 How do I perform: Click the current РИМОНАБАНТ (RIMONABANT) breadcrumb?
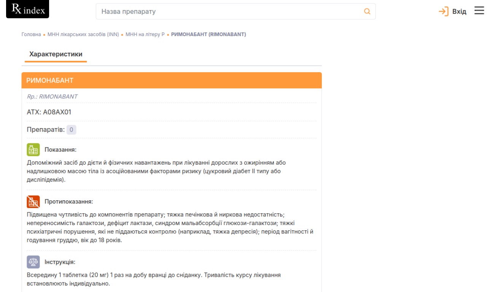(x=208, y=34)
